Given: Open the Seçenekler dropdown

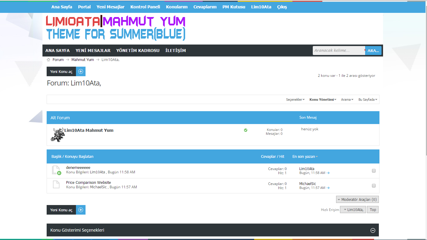Looking at the screenshot, I should click(x=295, y=100).
